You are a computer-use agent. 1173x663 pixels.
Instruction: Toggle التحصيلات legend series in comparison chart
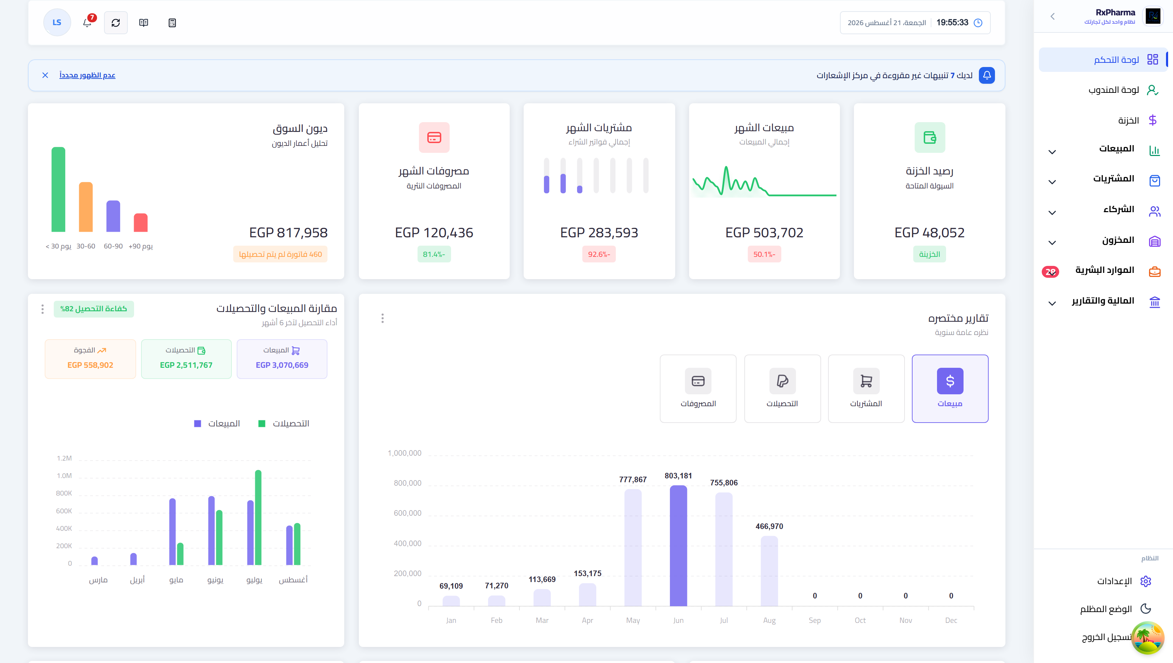pos(284,424)
